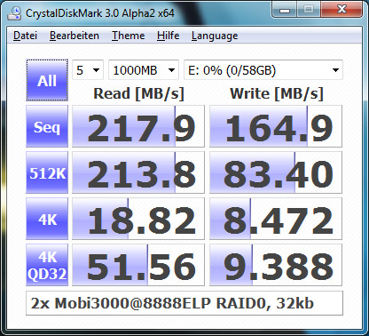Click the 4K read result 18.82

138,219
